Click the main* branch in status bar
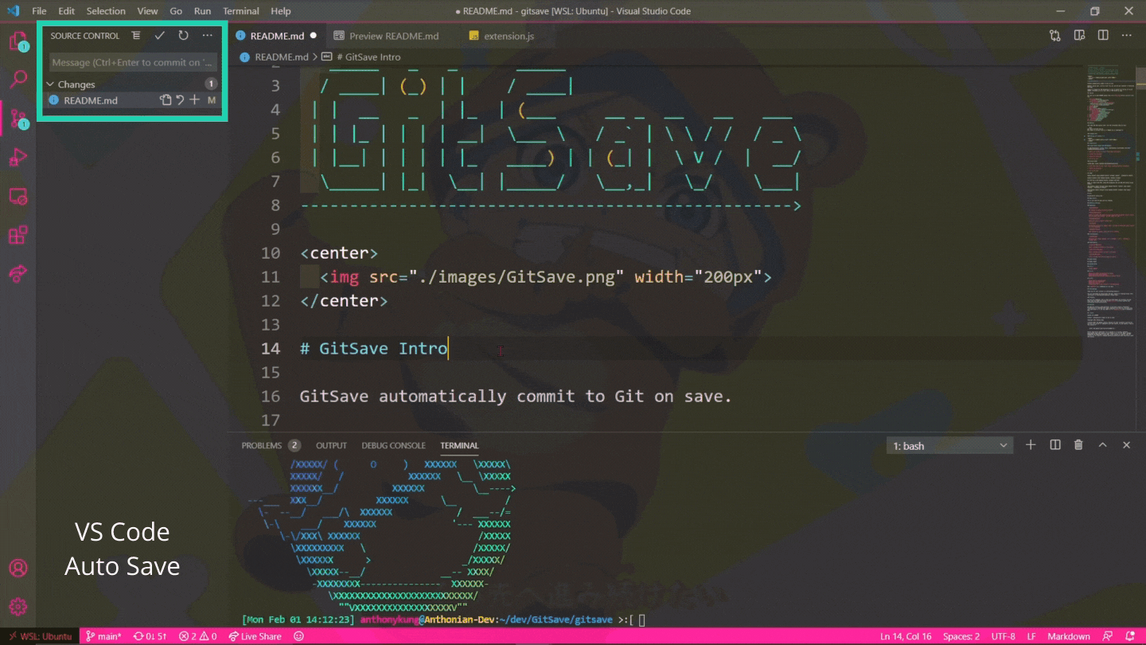 point(103,636)
